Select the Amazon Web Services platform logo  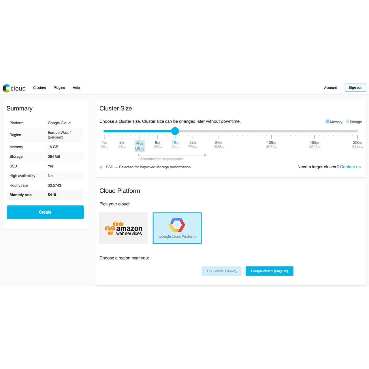(123, 228)
